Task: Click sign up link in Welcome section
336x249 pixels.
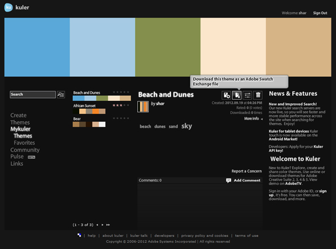Action: click(x=298, y=193)
